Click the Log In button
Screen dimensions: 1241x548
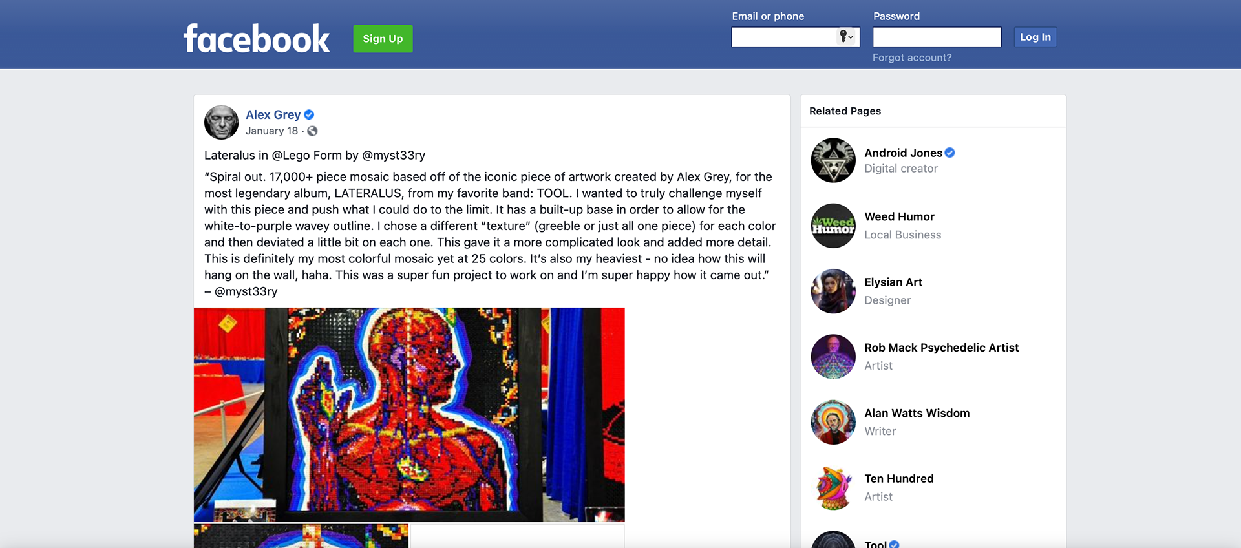click(1035, 37)
